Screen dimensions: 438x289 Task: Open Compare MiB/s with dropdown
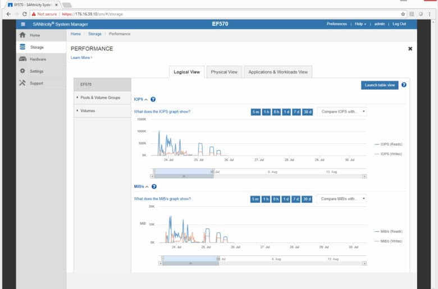point(341,199)
